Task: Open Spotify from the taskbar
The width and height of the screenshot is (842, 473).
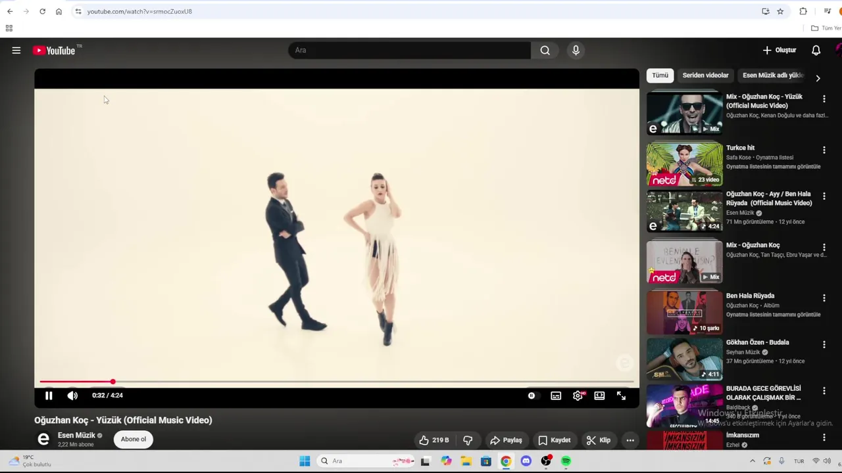Action: [x=566, y=461]
